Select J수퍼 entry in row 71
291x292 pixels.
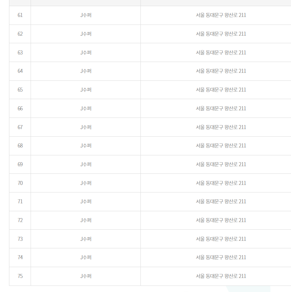coord(86,202)
